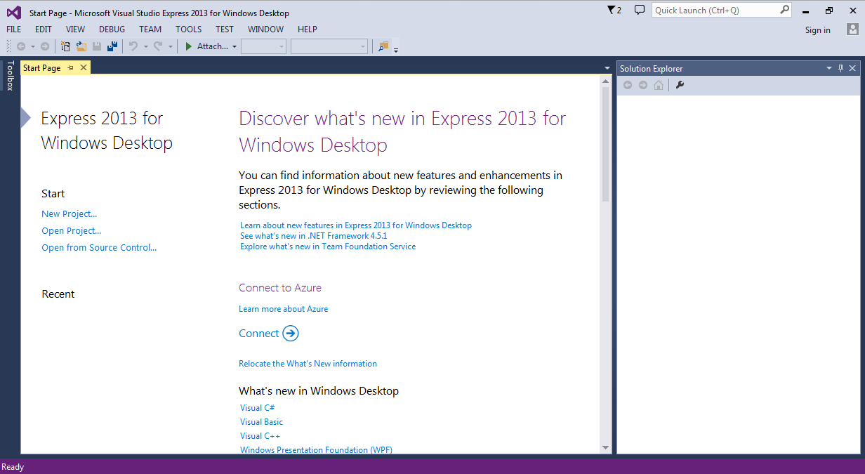Click the Redo toolbar icon
865x474 pixels.
[158, 46]
